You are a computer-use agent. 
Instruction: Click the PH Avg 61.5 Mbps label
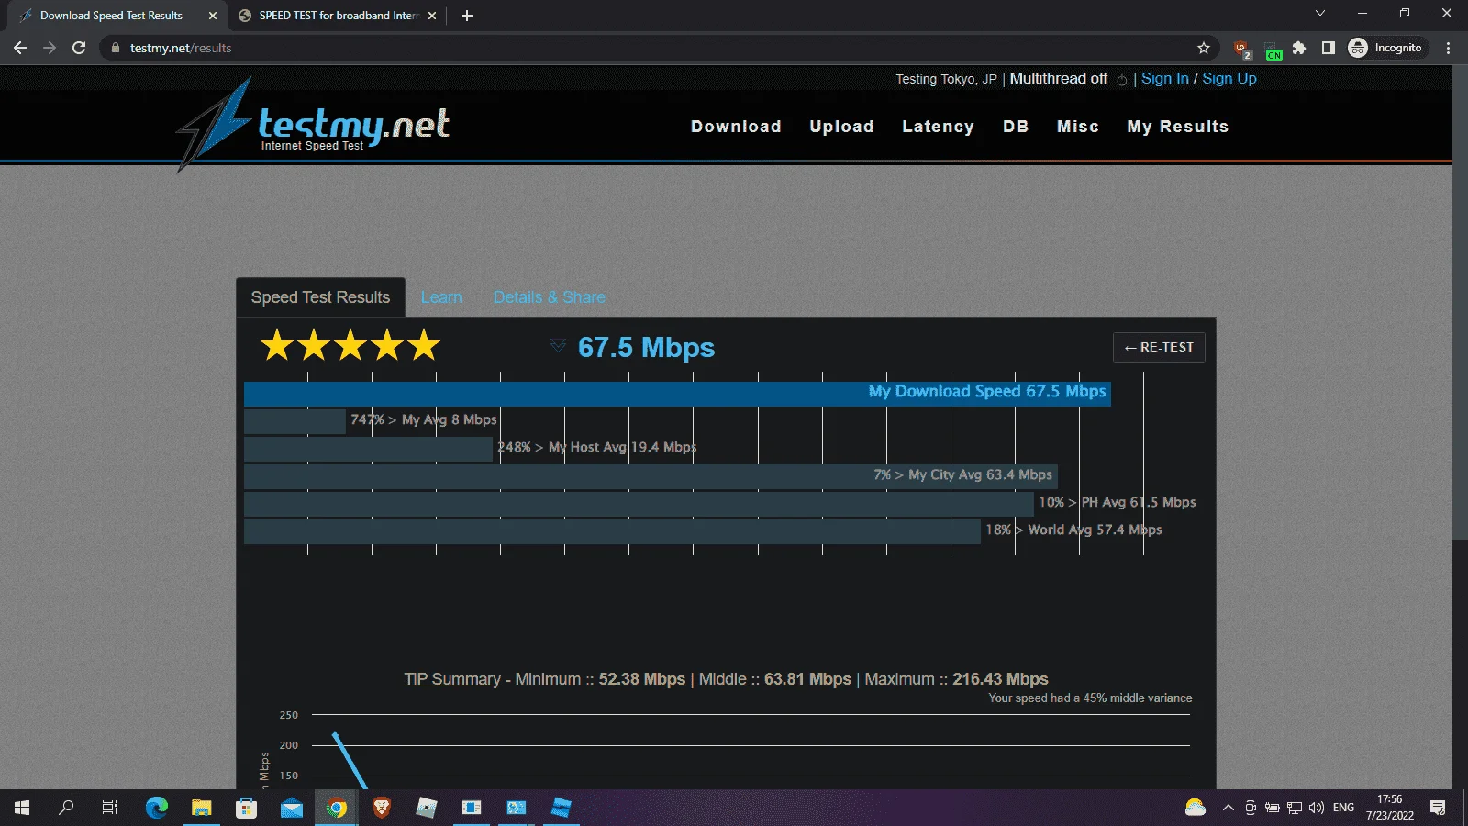coord(1118,502)
